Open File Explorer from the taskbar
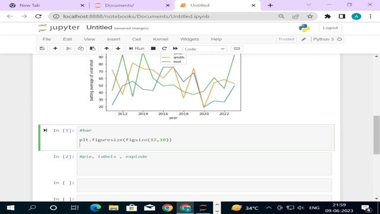The width and height of the screenshot is (380, 214). pyautogui.click(x=113, y=207)
